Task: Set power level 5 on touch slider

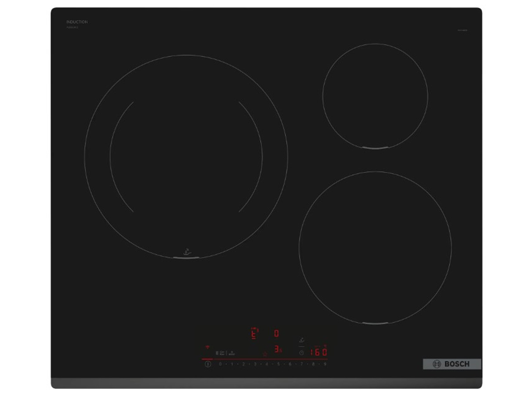Action: coord(278,364)
